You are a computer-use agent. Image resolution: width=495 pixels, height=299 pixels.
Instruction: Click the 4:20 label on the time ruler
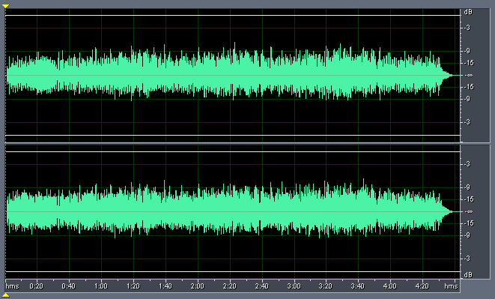[422, 286]
